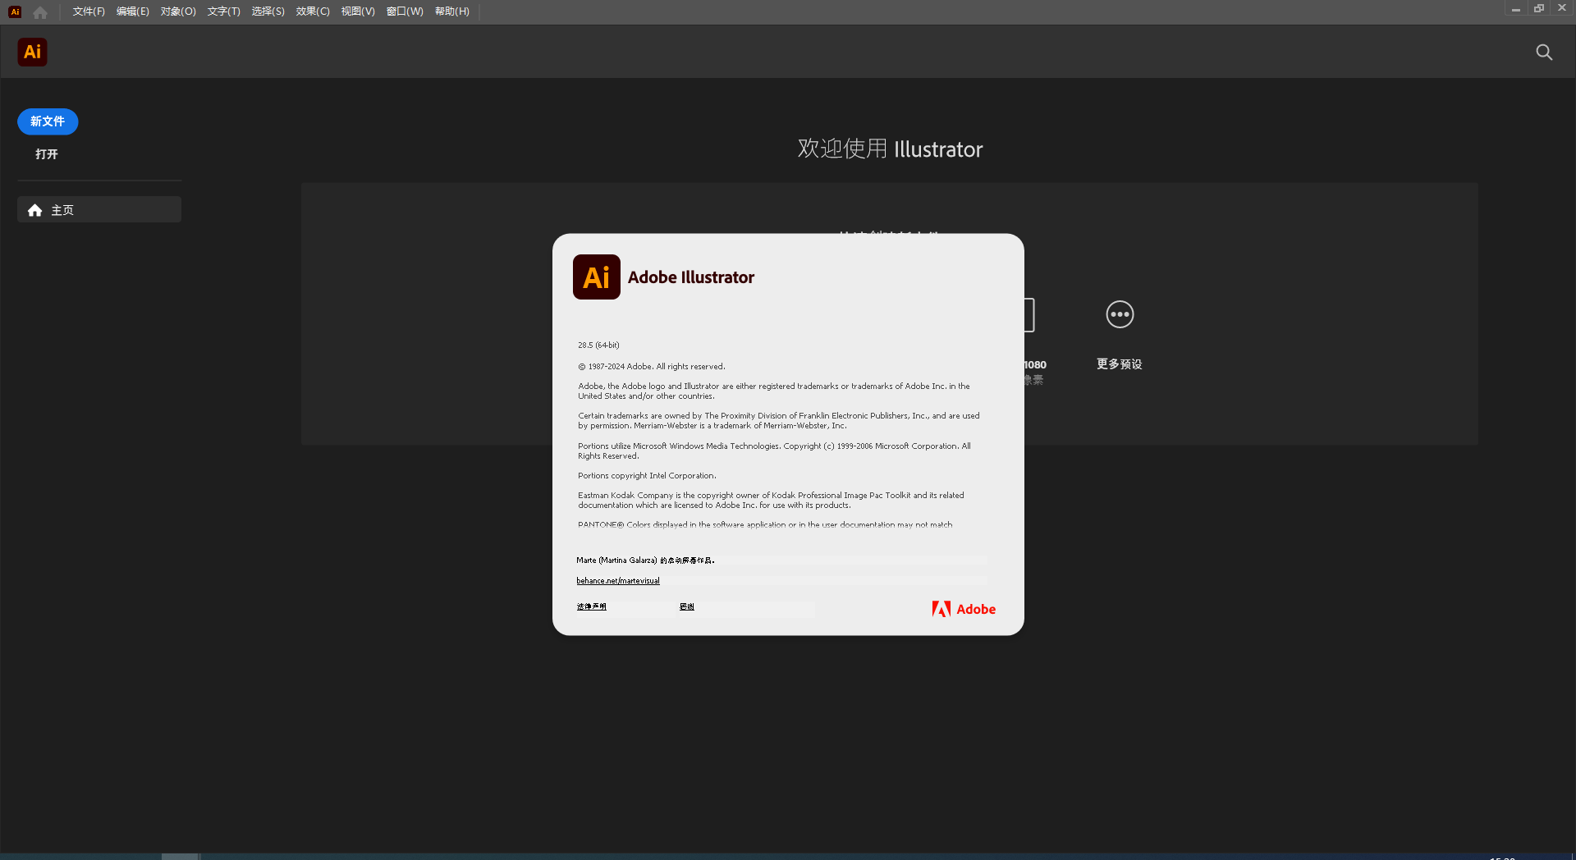Open the 窗口(W) menu
Screen dimensions: 1576x860
coord(405,11)
